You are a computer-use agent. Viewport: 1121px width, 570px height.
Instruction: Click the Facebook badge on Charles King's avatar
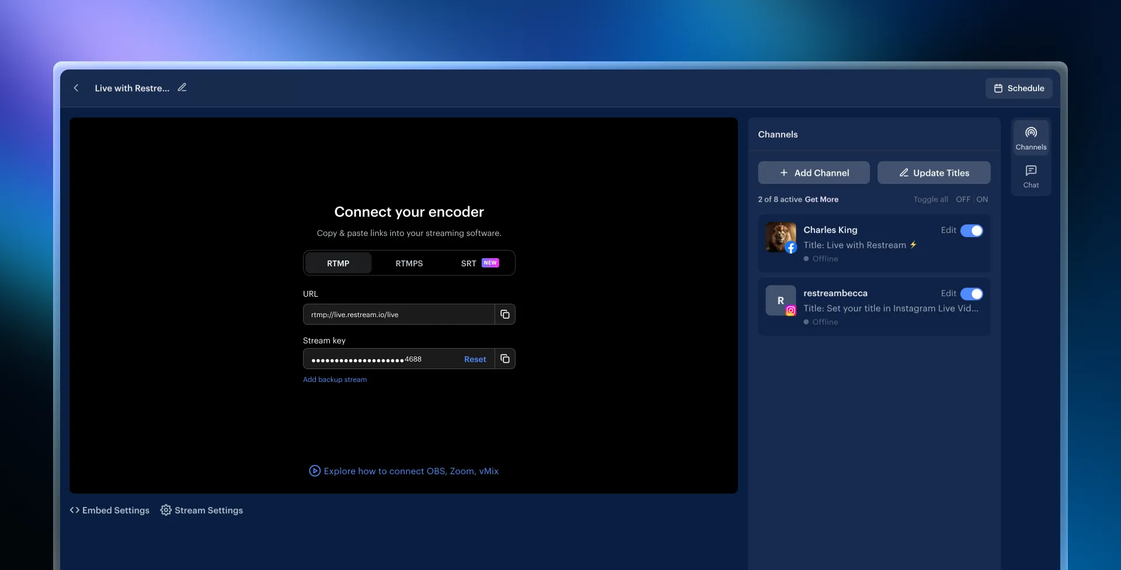792,248
